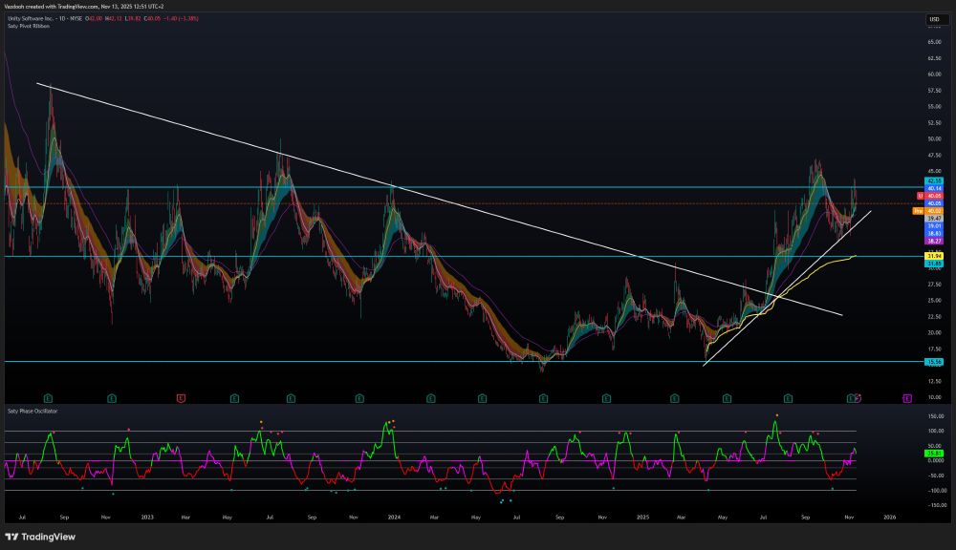Click the blue 40.14 price label
Viewport: 956px width, 550px height.
coord(934,188)
